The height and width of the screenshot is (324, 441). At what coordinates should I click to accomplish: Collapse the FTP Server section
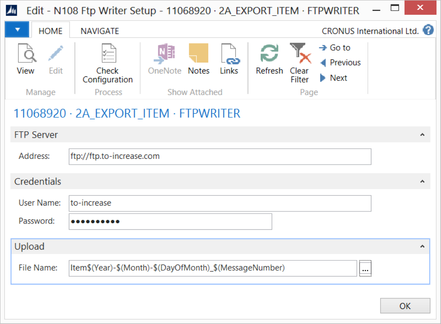422,135
